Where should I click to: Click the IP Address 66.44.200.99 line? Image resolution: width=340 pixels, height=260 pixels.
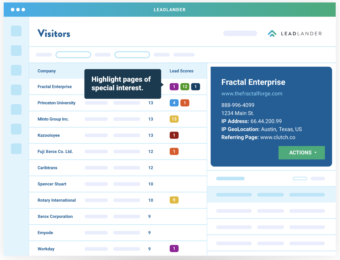click(x=251, y=121)
